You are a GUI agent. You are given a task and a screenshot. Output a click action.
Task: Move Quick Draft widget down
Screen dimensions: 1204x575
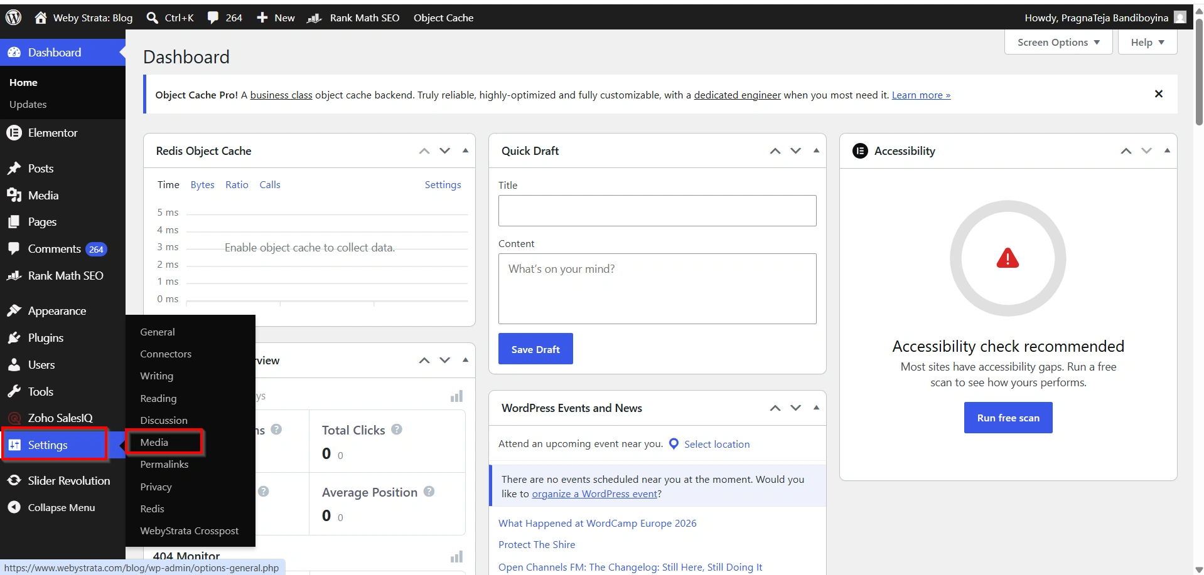tap(796, 151)
